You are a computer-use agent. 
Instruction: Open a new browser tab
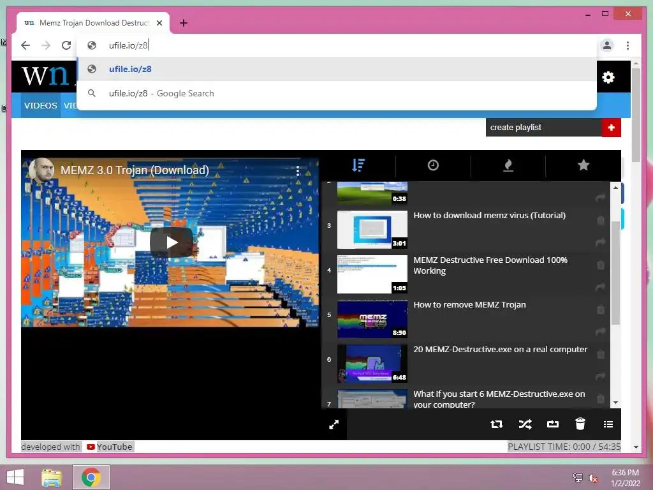183,23
